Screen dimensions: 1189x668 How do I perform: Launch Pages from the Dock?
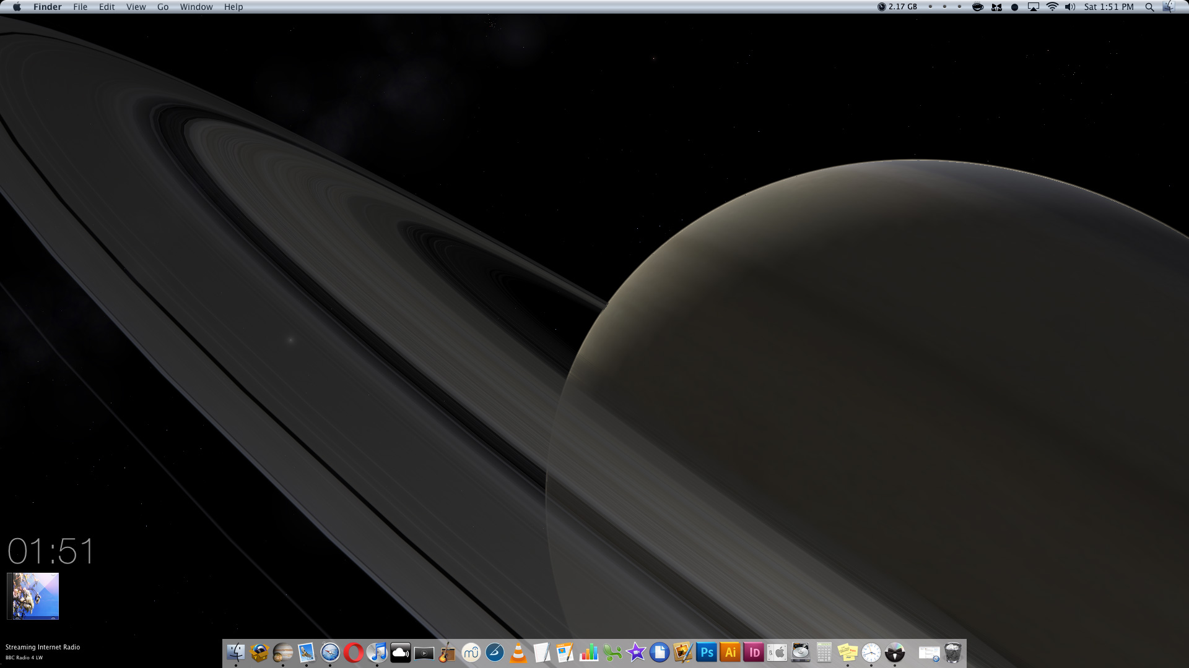(565, 653)
